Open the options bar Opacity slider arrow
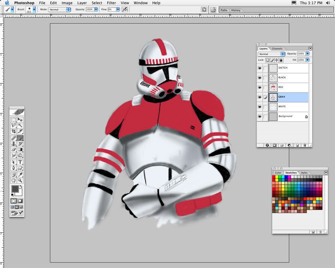The image size is (335, 268). tap(96, 9)
